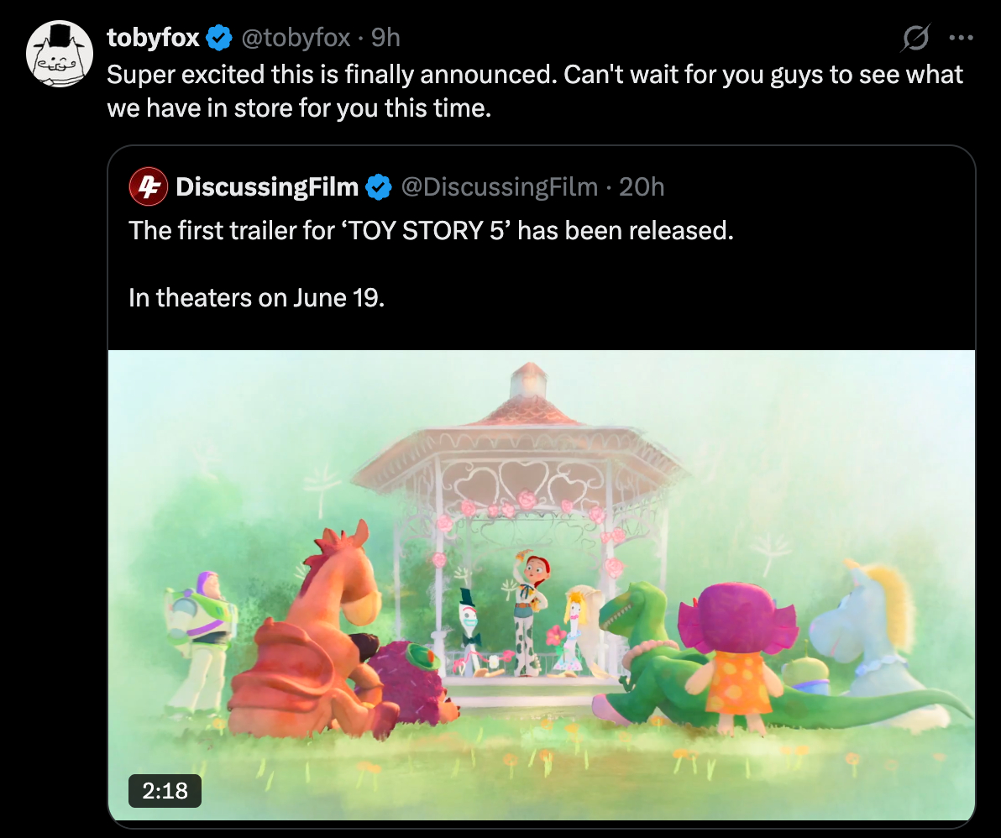
Task: Open the quoted post via its header's empty area
Action: pyautogui.click(x=815, y=186)
